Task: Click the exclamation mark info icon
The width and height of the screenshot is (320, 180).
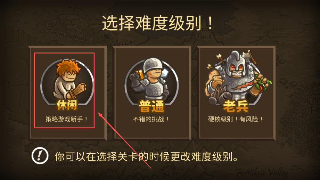Action: pyautogui.click(x=40, y=156)
